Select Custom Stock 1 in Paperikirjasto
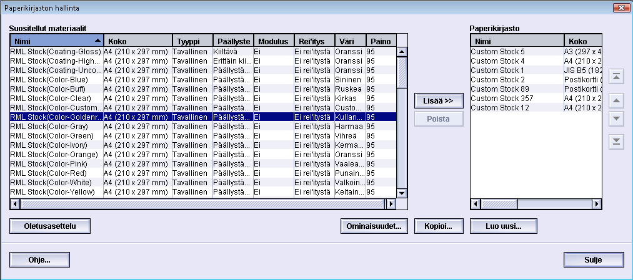The width and height of the screenshot is (633, 280). point(536,70)
